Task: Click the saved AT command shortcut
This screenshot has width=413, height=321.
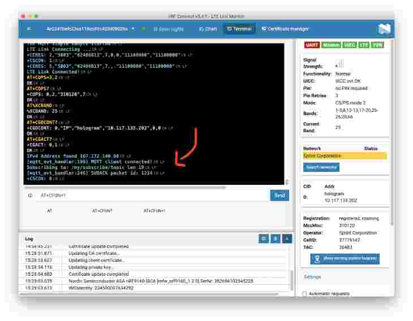Action: coord(49,211)
